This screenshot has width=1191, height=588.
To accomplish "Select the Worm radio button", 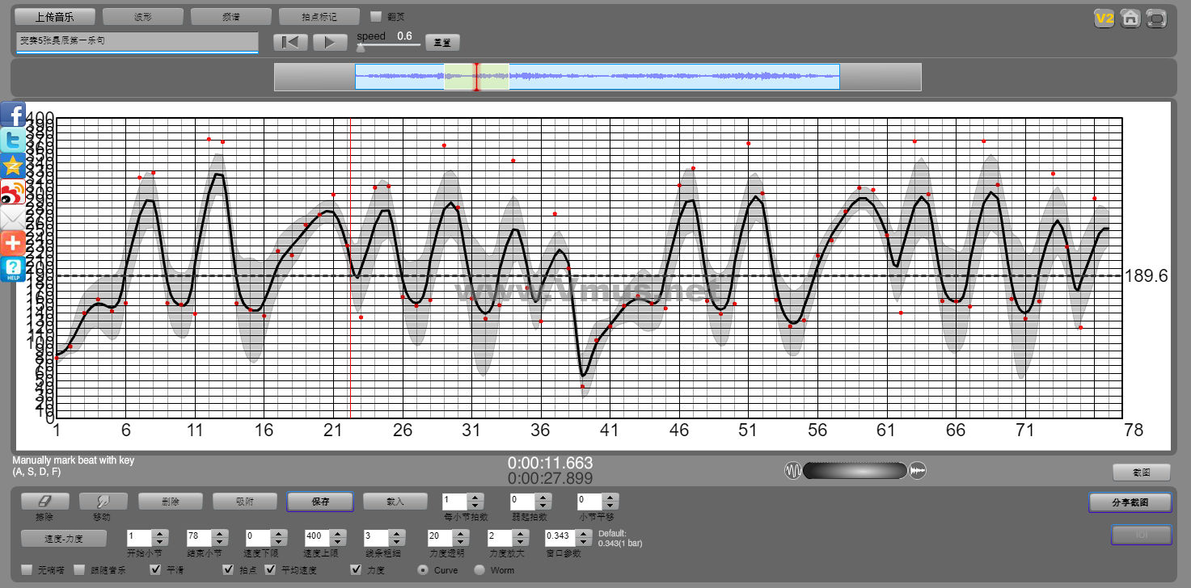I will tap(479, 569).
